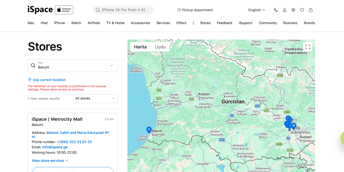This screenshot has width=344, height=172.
Task: Click the Tbilisi store pin cluster
Action: 290,123
